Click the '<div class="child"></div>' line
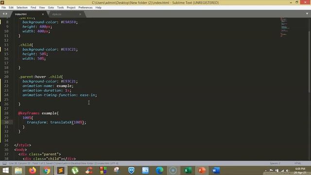The height and width of the screenshot is (175, 311). [49, 159]
